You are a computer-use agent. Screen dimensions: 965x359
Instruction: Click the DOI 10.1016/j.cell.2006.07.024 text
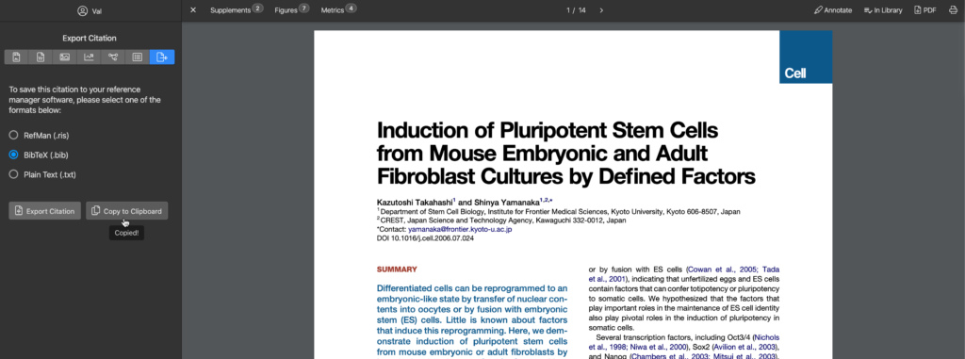pos(425,237)
